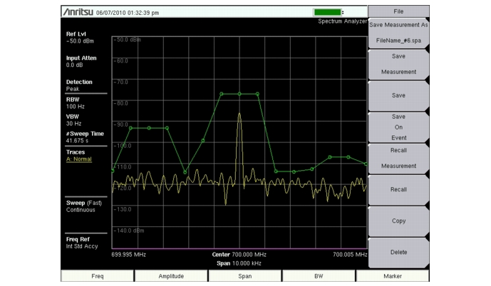The width and height of the screenshot is (491, 286).
Task: Open the BW menu tab
Action: tap(319, 275)
